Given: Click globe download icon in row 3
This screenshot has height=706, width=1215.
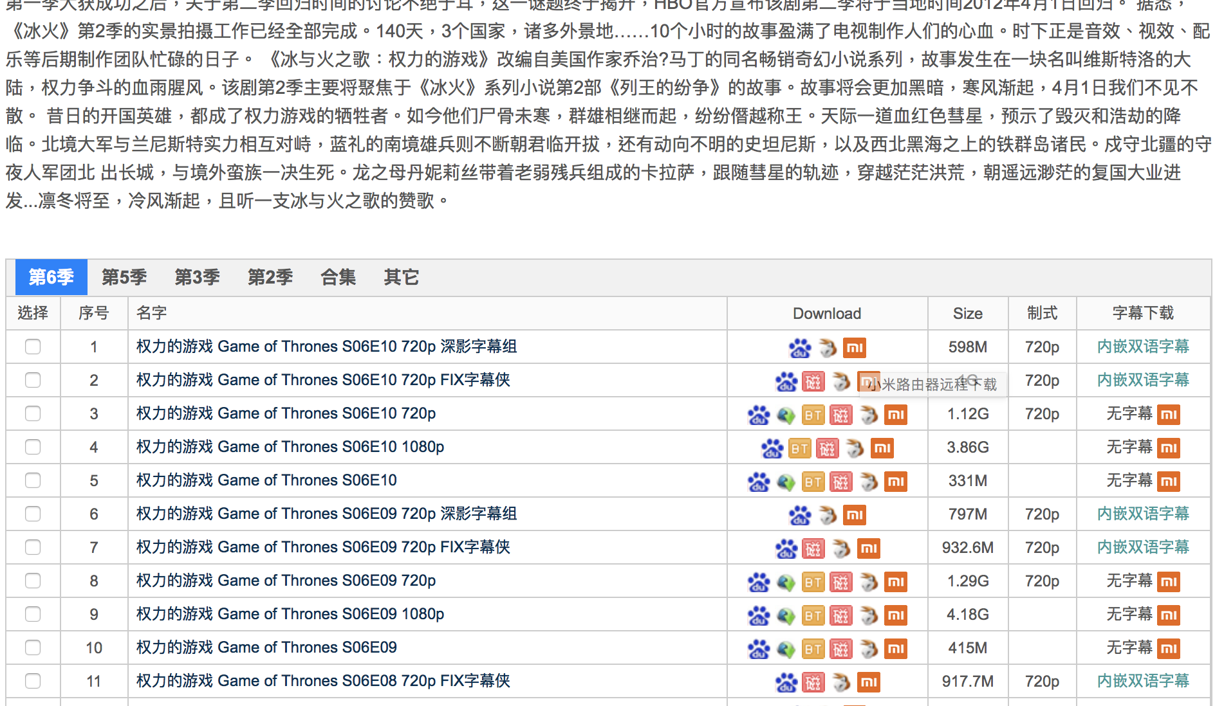Looking at the screenshot, I should [786, 415].
